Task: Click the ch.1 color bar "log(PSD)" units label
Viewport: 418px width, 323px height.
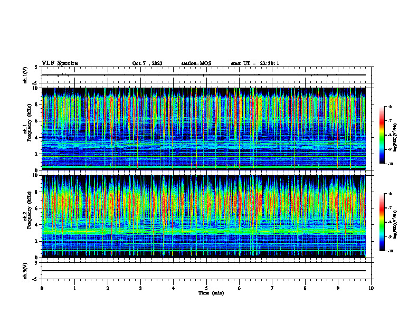Action: (395, 138)
